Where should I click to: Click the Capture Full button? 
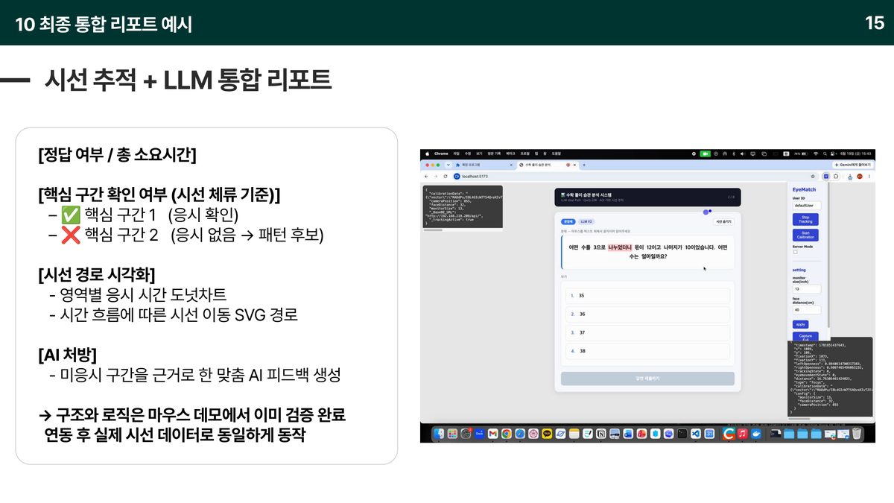point(805,337)
